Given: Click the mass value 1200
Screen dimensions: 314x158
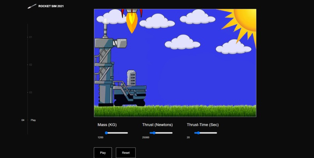Looking at the screenshot, I should (x=101, y=137).
